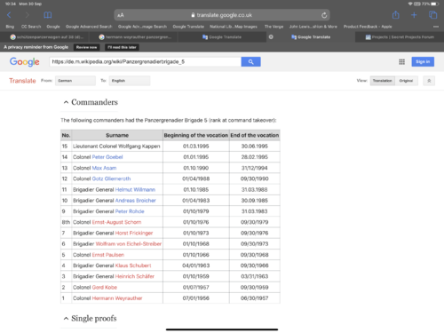Open the Share sheet icon
The image size is (444, 333).
[396, 14]
